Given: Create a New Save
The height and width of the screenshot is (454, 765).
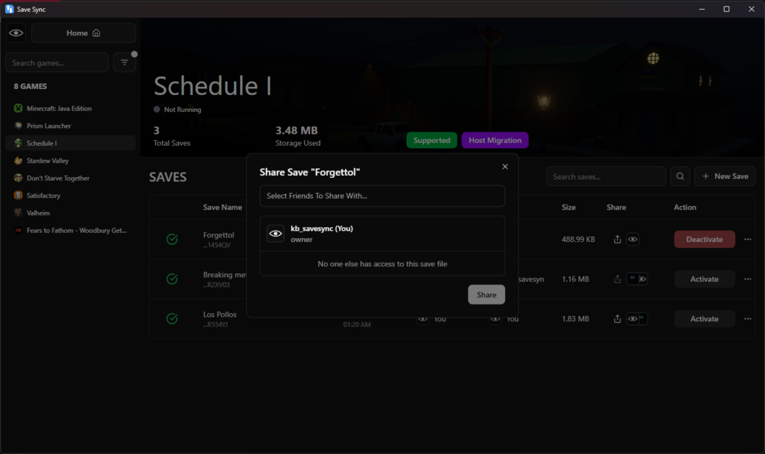Looking at the screenshot, I should pos(725,176).
